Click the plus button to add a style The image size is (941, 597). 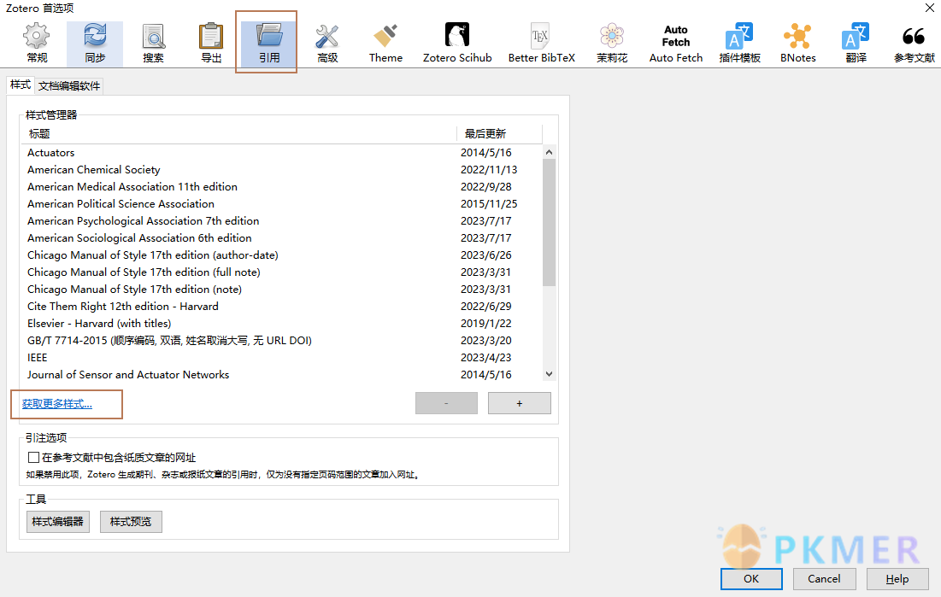519,403
